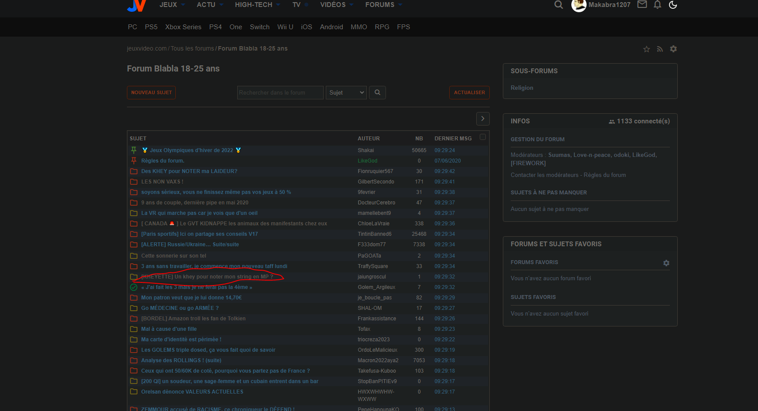Click the NOUVEAU SUJET button
This screenshot has width=758, height=411.
coord(151,92)
